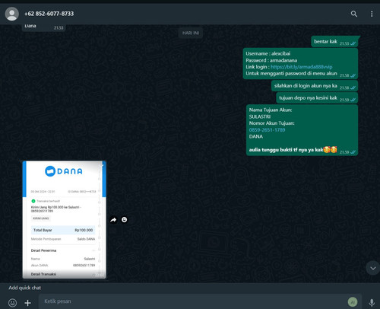Click the SULASTRI name line

coord(260,116)
